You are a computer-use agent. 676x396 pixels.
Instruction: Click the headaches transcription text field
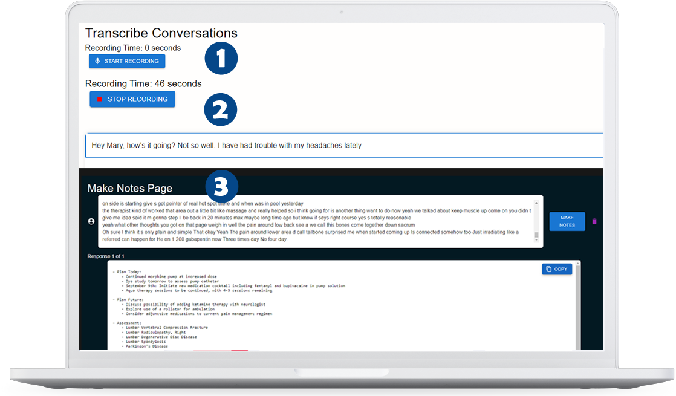click(x=345, y=146)
